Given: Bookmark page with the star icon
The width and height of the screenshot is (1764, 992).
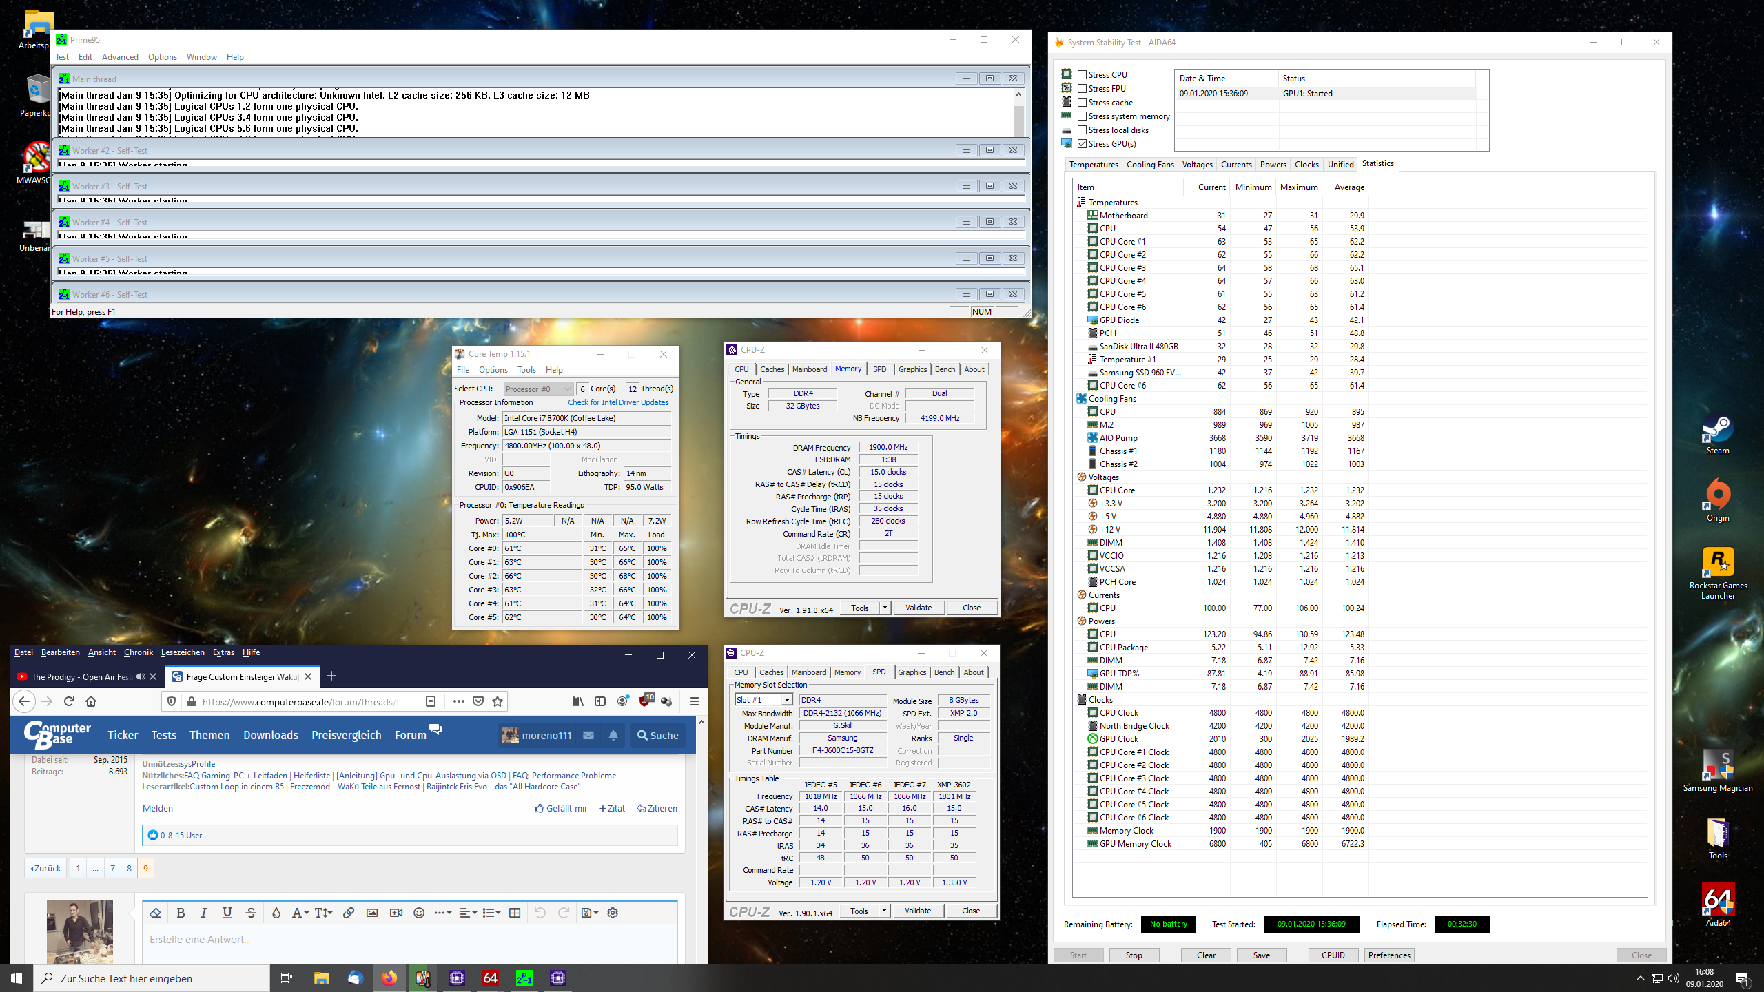Looking at the screenshot, I should [498, 701].
